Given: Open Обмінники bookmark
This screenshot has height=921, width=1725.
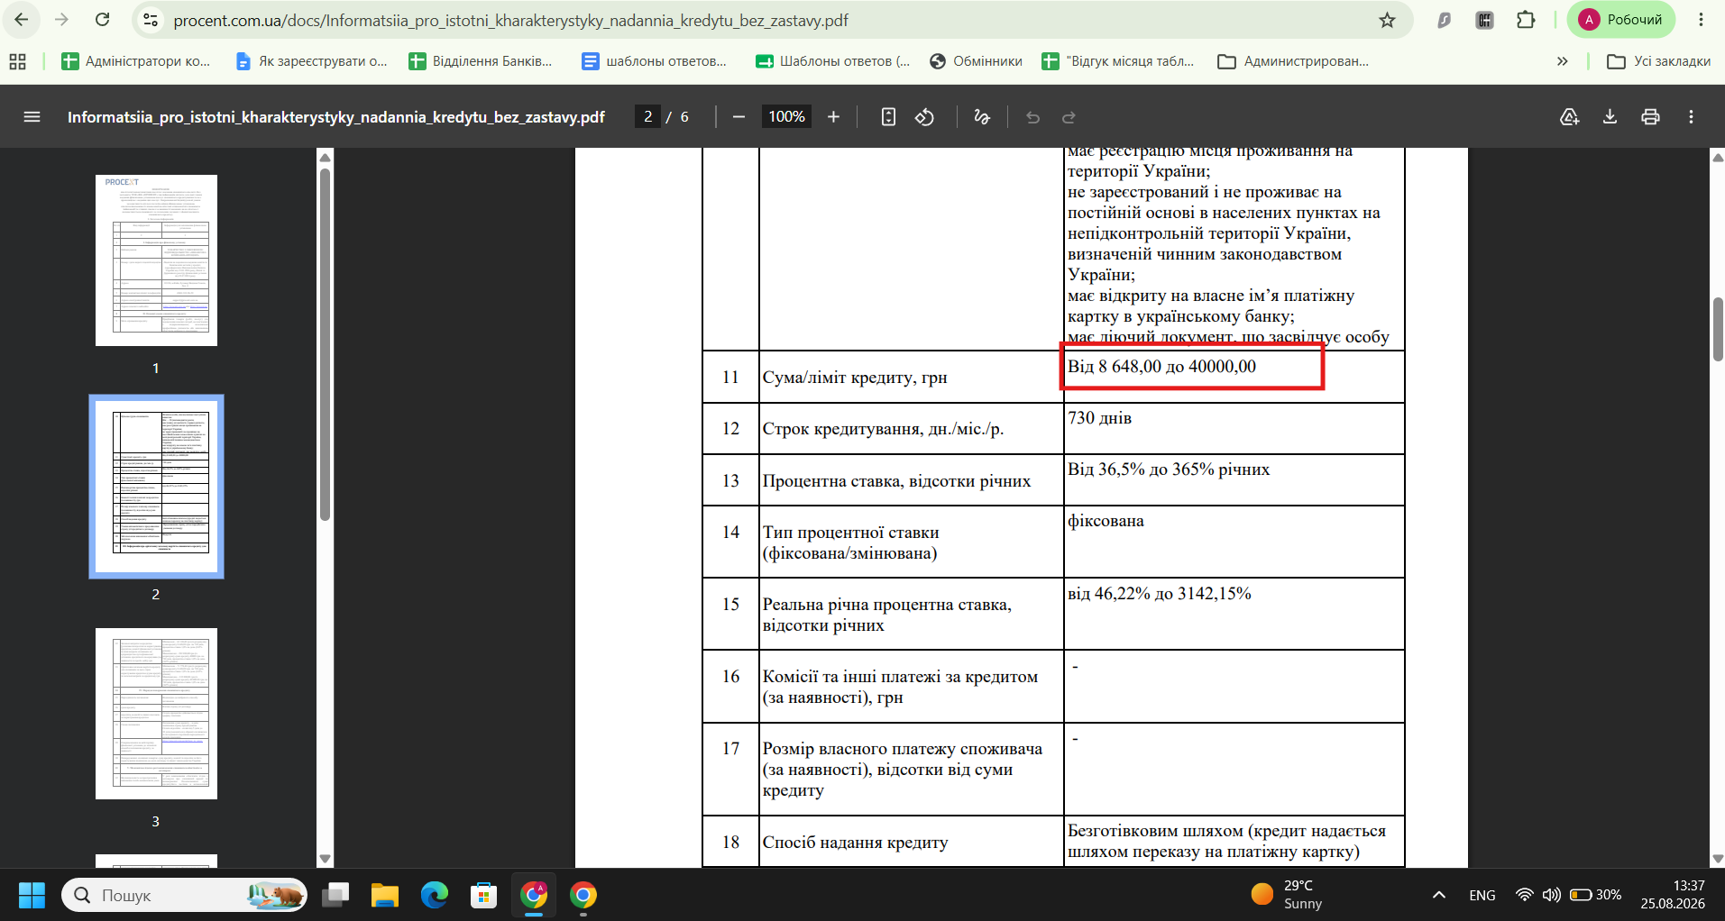Looking at the screenshot, I should tap(976, 61).
